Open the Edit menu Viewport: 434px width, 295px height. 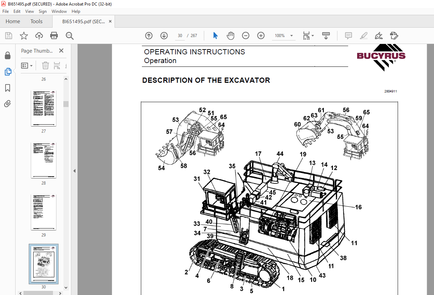[17, 11]
